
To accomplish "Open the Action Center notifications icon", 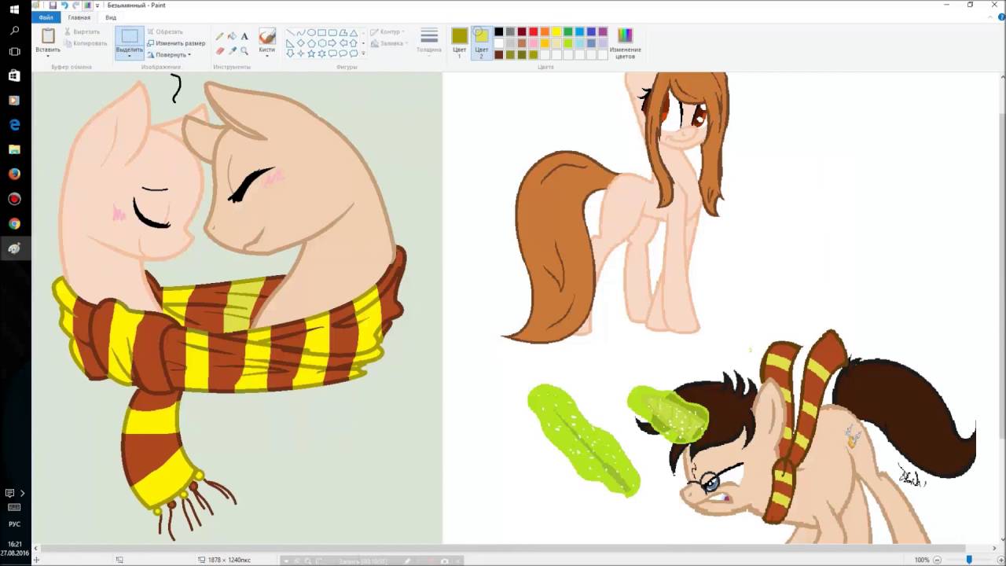I will [x=9, y=493].
